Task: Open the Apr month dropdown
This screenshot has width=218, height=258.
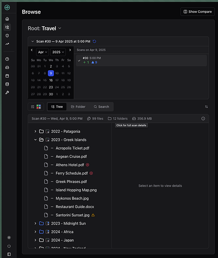Action: pyautogui.click(x=43, y=52)
